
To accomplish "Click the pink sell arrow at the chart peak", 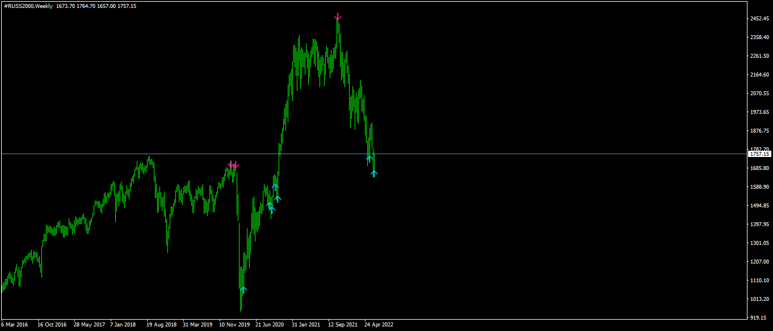I will [338, 17].
